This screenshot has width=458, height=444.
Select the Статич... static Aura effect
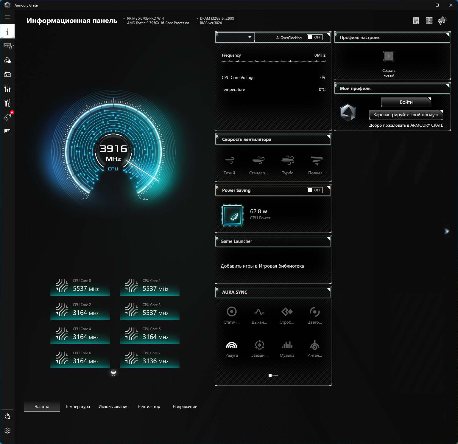232,315
